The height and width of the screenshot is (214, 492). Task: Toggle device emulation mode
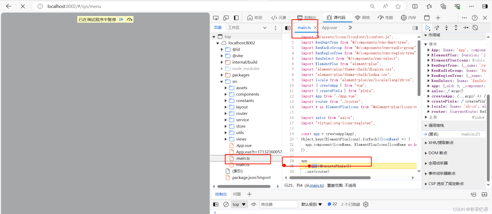coord(226,18)
